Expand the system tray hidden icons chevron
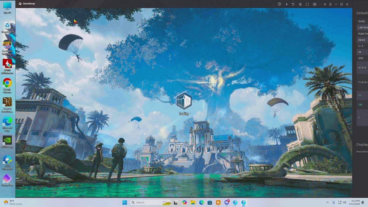Viewport: 368px width, 207px height. tap(327, 202)
